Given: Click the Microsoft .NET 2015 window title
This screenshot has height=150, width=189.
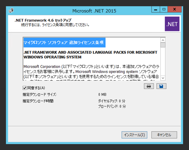Looking at the screenshot, I should (94, 11).
